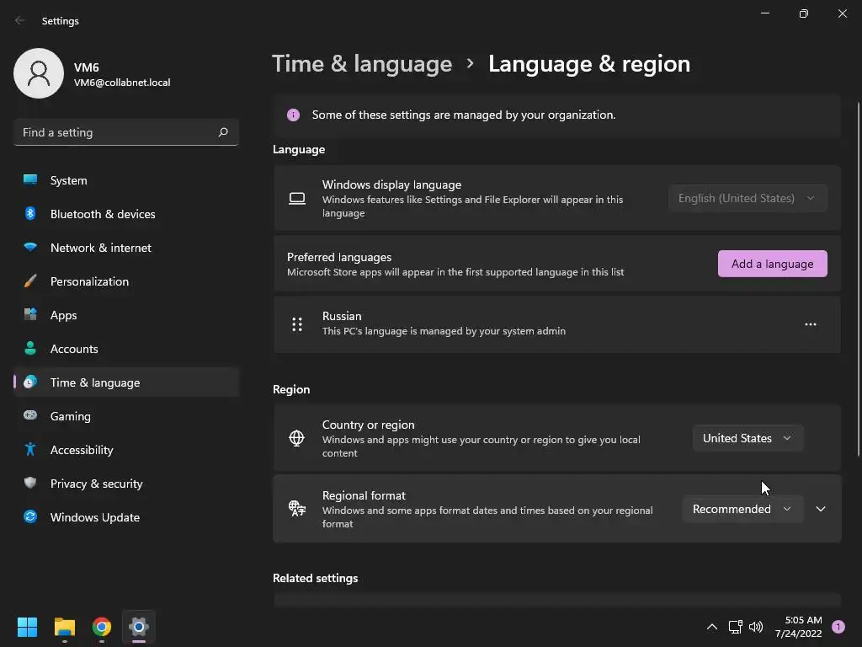Open Accounts settings label
This screenshot has width=862, height=647.
(x=74, y=349)
